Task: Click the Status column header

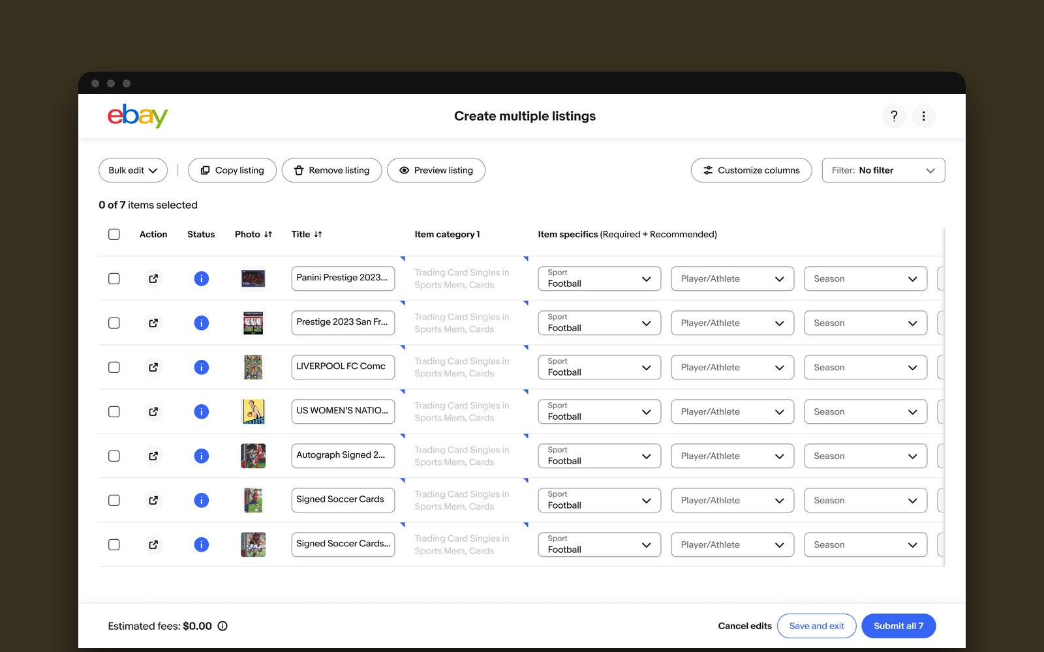Action: tap(201, 234)
